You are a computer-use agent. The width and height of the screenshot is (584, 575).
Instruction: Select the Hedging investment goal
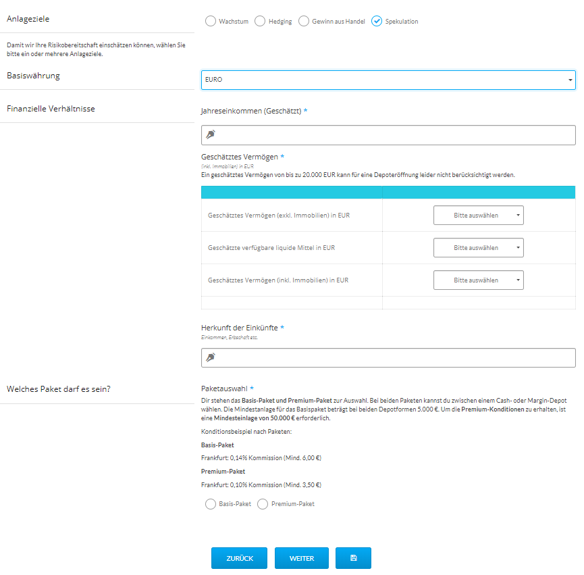tap(260, 22)
